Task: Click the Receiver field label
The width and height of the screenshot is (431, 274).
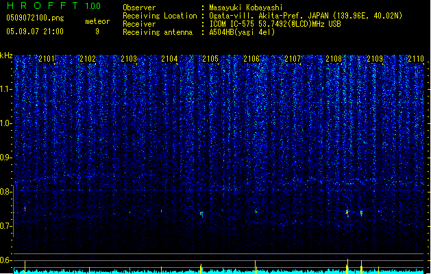Action: click(139, 24)
